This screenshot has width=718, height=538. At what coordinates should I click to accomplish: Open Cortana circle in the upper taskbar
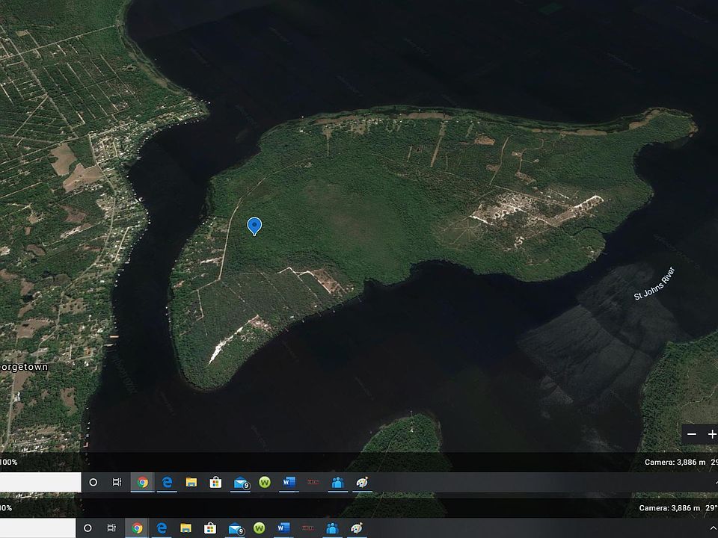point(93,483)
